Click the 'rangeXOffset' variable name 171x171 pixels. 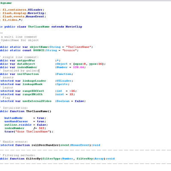coord(33,91)
